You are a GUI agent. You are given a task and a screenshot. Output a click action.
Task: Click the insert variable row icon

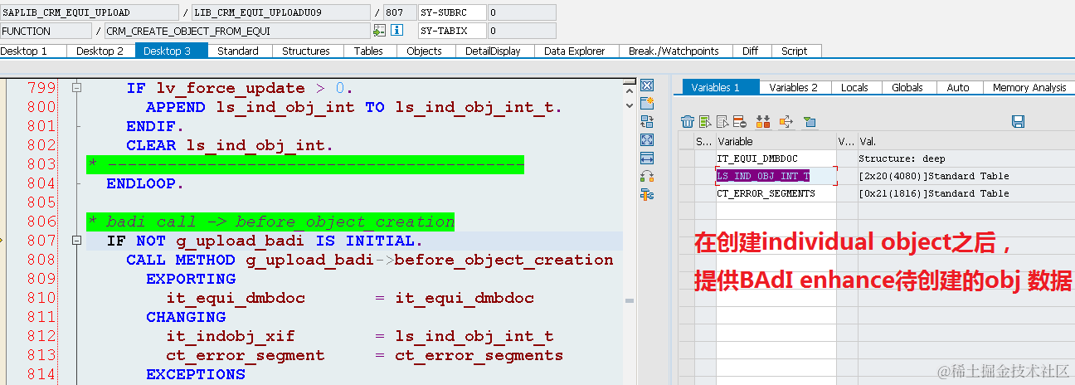click(705, 122)
